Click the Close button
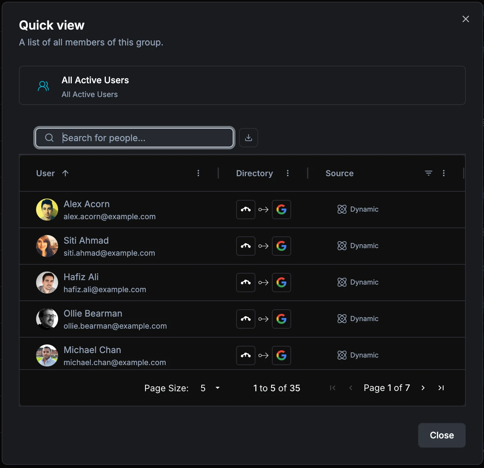 pos(441,435)
